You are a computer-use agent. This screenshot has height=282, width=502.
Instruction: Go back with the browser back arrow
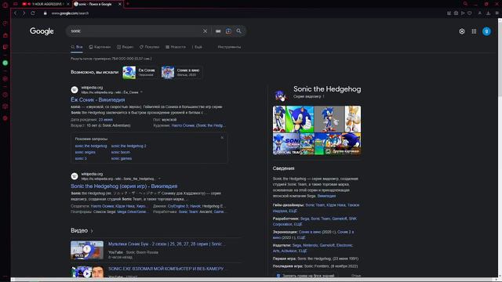[x=16, y=13]
